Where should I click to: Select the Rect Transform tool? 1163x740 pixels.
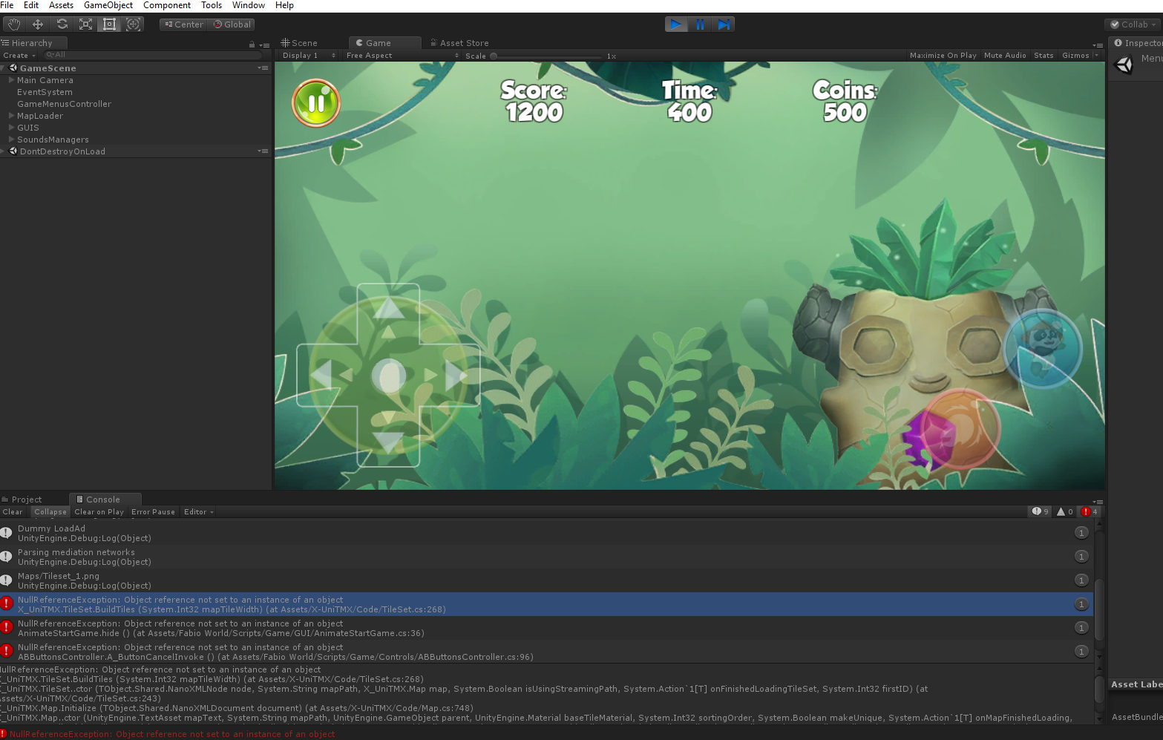(109, 24)
